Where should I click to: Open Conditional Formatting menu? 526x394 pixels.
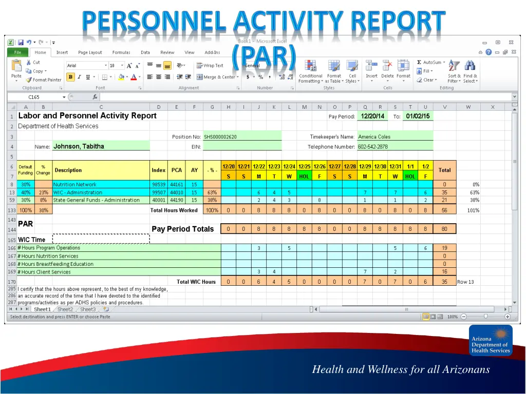[310, 72]
